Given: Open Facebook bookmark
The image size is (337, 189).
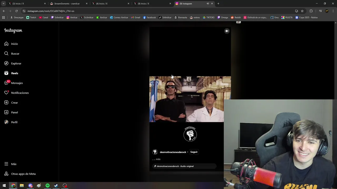Looking at the screenshot, I should coord(149,18).
